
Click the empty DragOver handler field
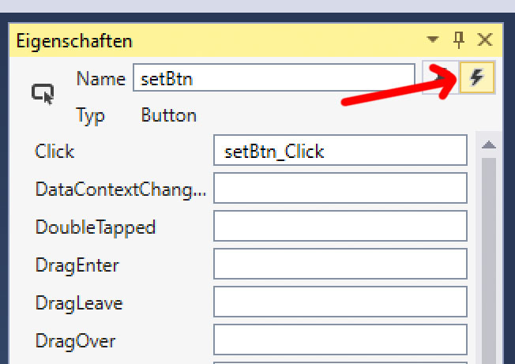(340, 341)
